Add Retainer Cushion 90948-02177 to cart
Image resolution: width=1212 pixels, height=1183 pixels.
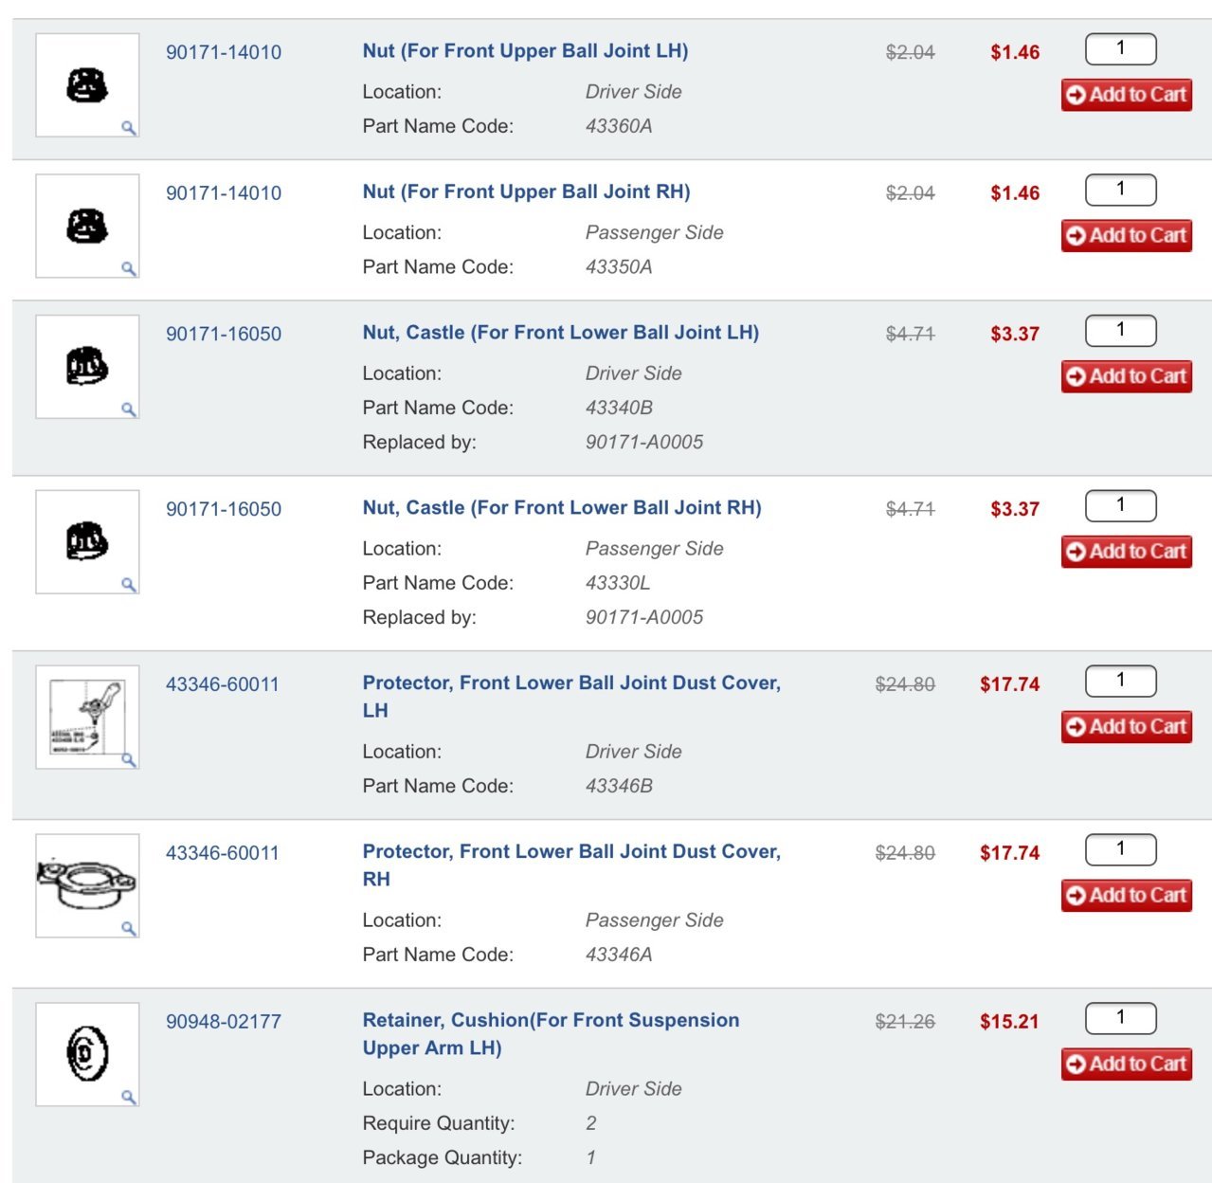pos(1126,1065)
